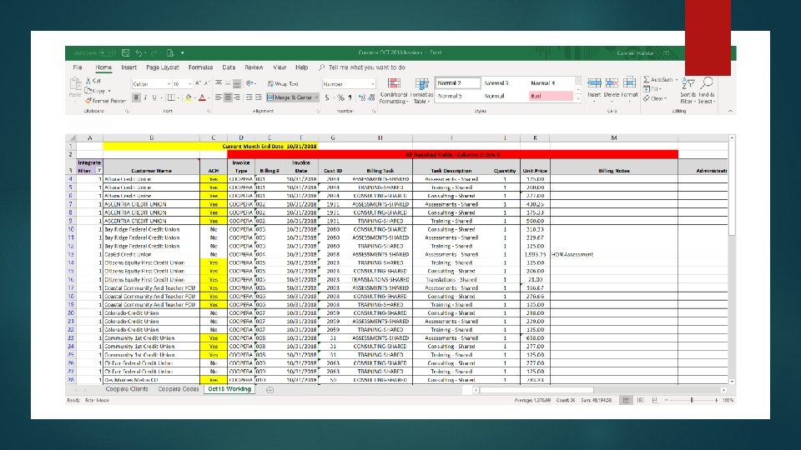Screen dimensions: 801x450
Task: Click the Save icon in the title bar
Action: [125, 52]
